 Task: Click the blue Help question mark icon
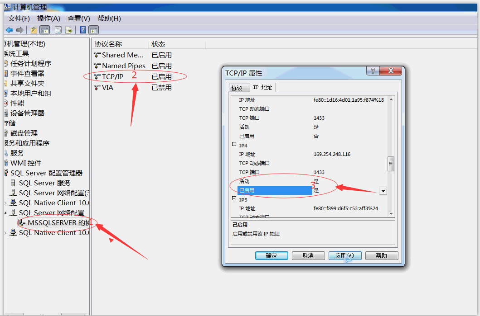click(82, 30)
